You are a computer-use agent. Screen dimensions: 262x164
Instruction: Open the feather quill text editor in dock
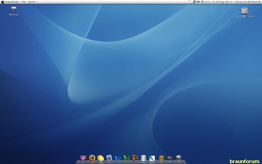[x=152, y=158]
